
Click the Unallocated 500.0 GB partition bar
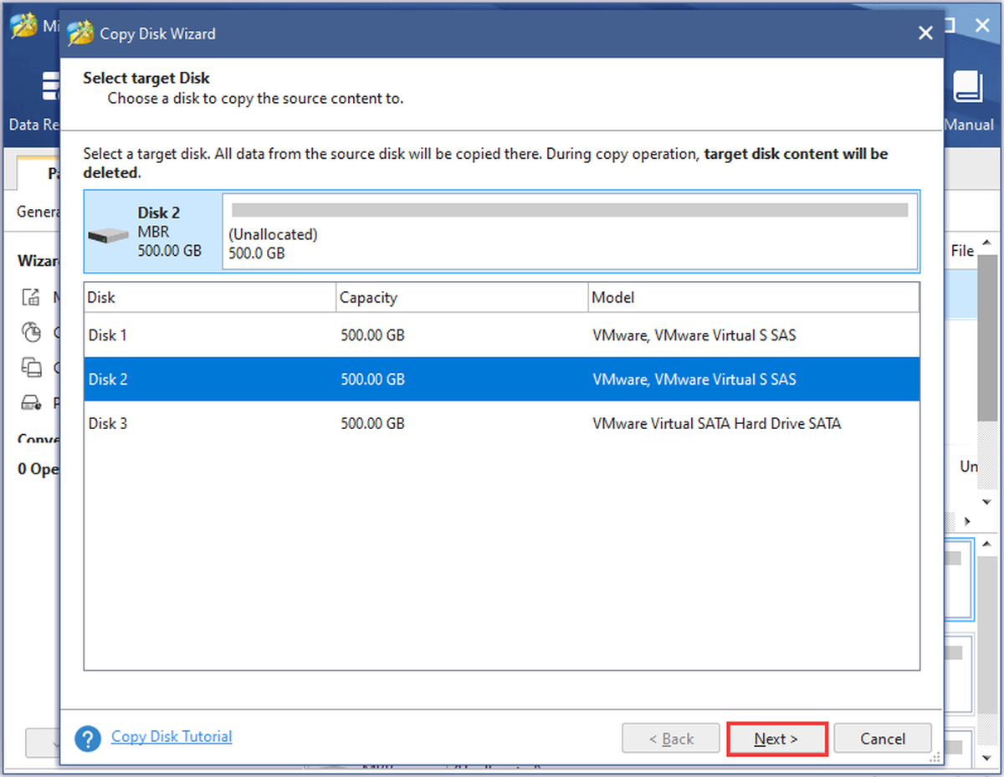pos(570,231)
